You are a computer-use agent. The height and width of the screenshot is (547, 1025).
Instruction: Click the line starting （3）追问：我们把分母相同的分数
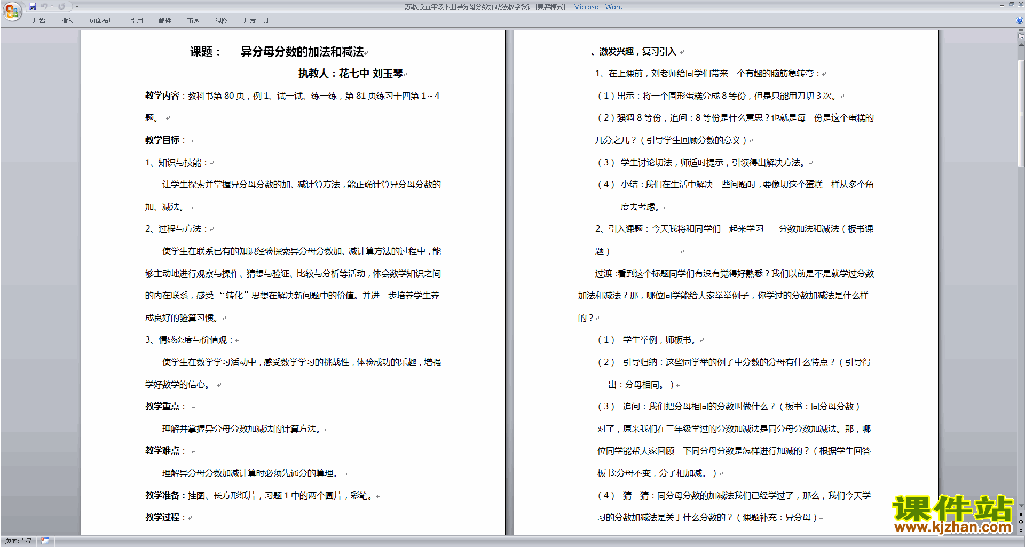[728, 406]
